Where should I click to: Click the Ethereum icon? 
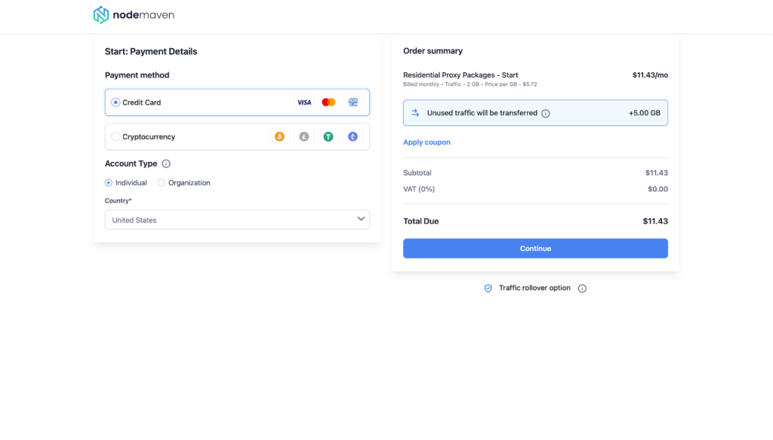click(353, 137)
